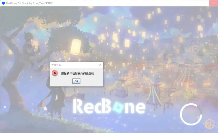Screen dimensions: 218x133
Task: Click the red error icon in the dialog
Action: click(55, 73)
